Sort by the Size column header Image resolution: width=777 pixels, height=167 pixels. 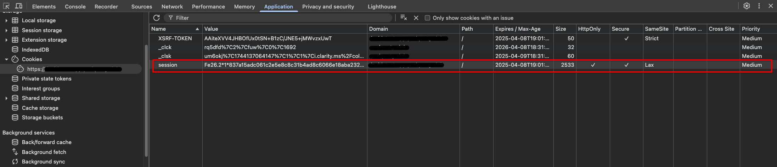tap(565, 29)
